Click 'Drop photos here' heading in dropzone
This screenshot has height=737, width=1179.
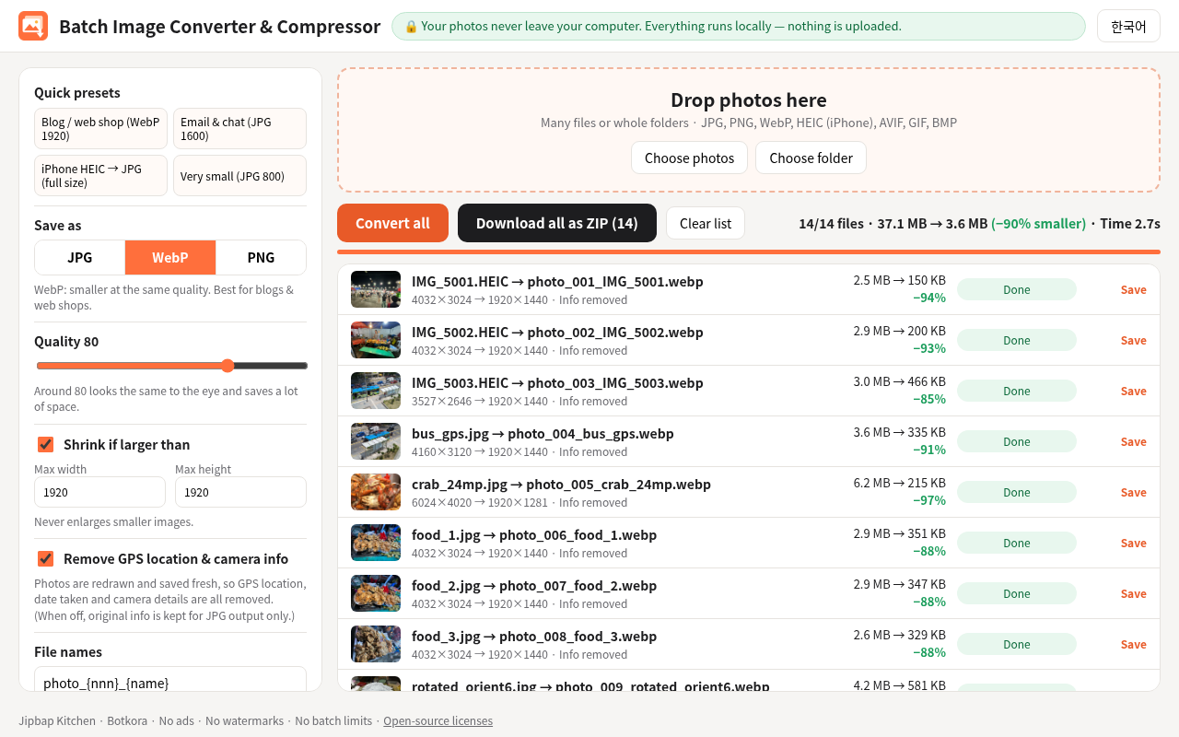[749, 99]
